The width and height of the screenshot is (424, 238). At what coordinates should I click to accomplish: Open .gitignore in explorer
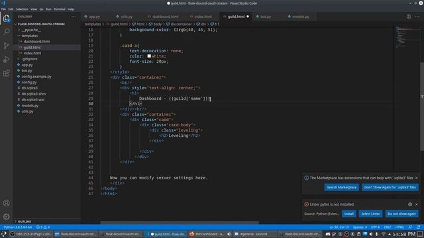[30, 59]
